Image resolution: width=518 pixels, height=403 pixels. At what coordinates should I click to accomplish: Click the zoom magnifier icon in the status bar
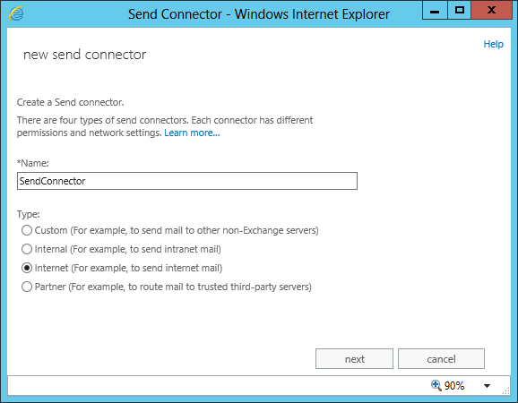[x=436, y=385]
